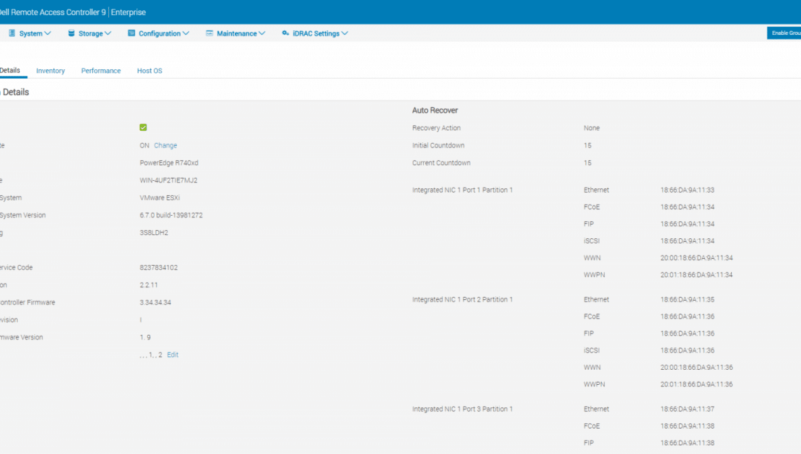This screenshot has width=801, height=454.
Task: Select WWPN value 20:01:18:66:DA:9A:11:36
Action: [x=697, y=385]
